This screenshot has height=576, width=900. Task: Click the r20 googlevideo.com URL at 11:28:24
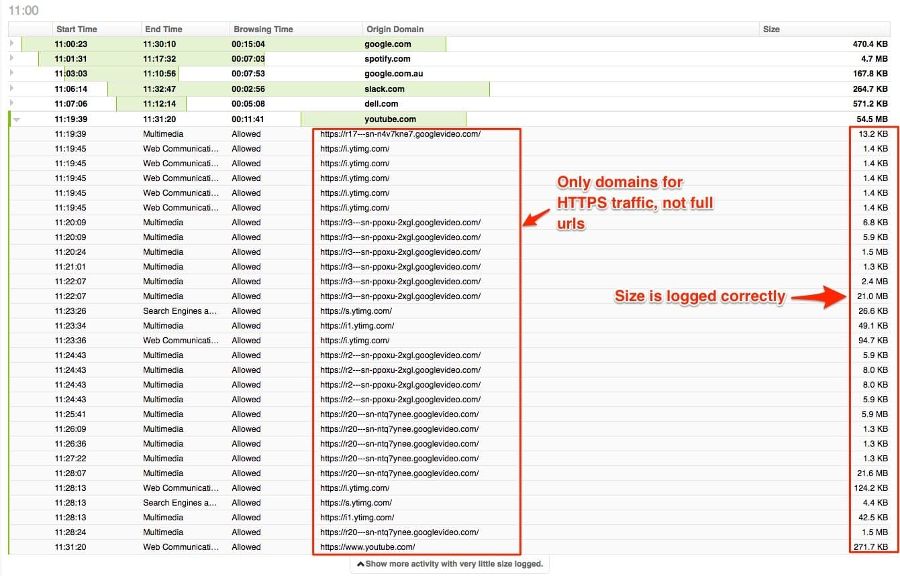tap(399, 532)
